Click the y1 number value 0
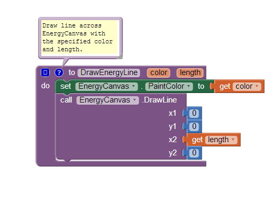This screenshot has height=204, width=279. pyautogui.click(x=194, y=126)
